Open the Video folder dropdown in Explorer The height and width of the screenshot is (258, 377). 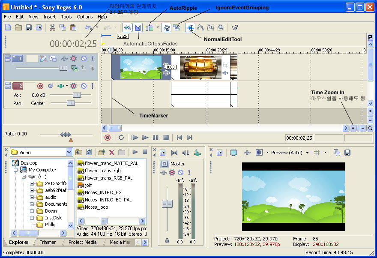coord(69,152)
